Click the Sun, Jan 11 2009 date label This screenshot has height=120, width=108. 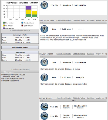click(x=46, y=20)
